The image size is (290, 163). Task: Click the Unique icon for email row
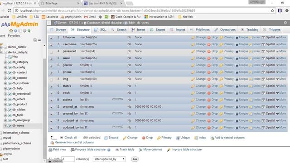coord(237,58)
